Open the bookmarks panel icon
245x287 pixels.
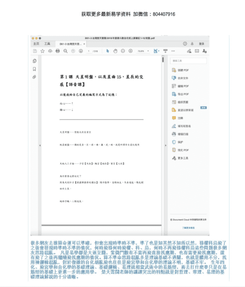pyautogui.click(x=34, y=69)
